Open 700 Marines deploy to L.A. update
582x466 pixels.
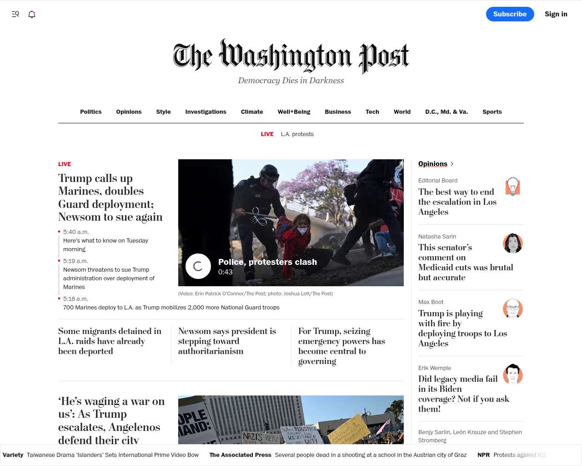[171, 308]
